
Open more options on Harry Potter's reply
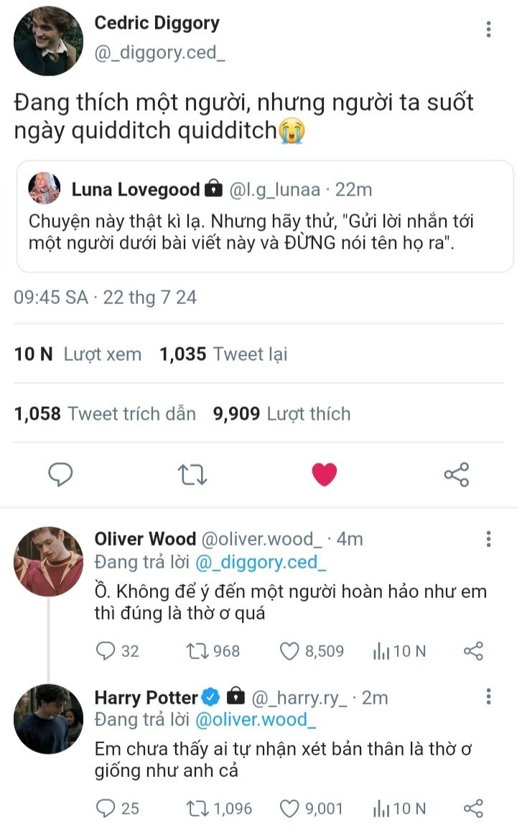tap(488, 696)
